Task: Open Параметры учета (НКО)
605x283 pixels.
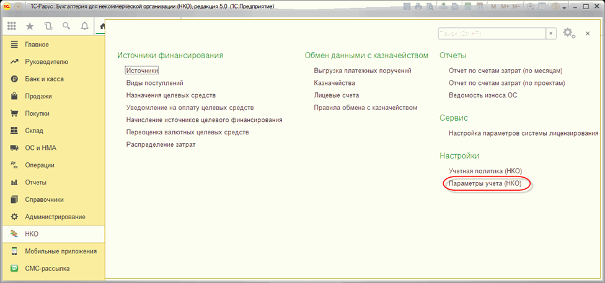Action: pyautogui.click(x=485, y=184)
